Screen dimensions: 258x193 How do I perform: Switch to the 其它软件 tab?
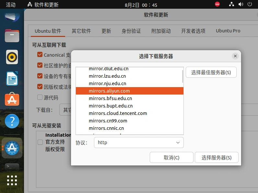(81, 31)
